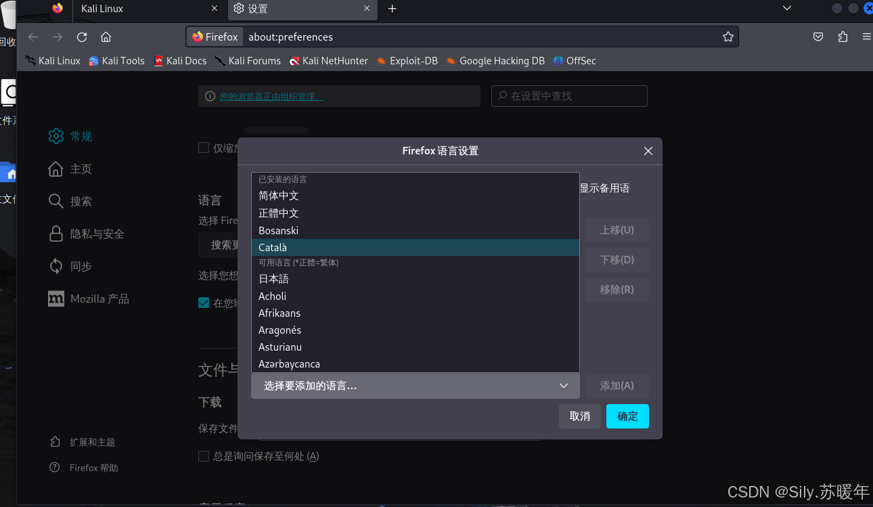This screenshot has width=873, height=507.
Task: Go to the Firefox home page icon
Action: [x=106, y=37]
